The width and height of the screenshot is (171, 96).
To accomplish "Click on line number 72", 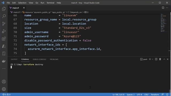I will coord(15,41).
